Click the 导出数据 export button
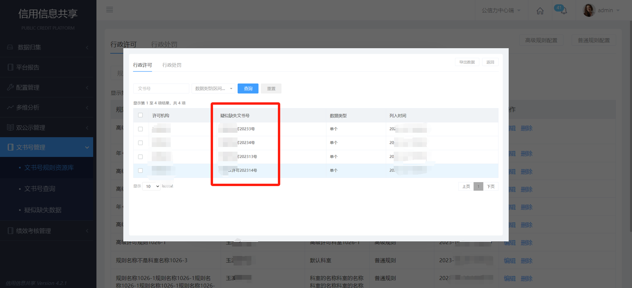This screenshot has width=632, height=288. click(x=467, y=62)
